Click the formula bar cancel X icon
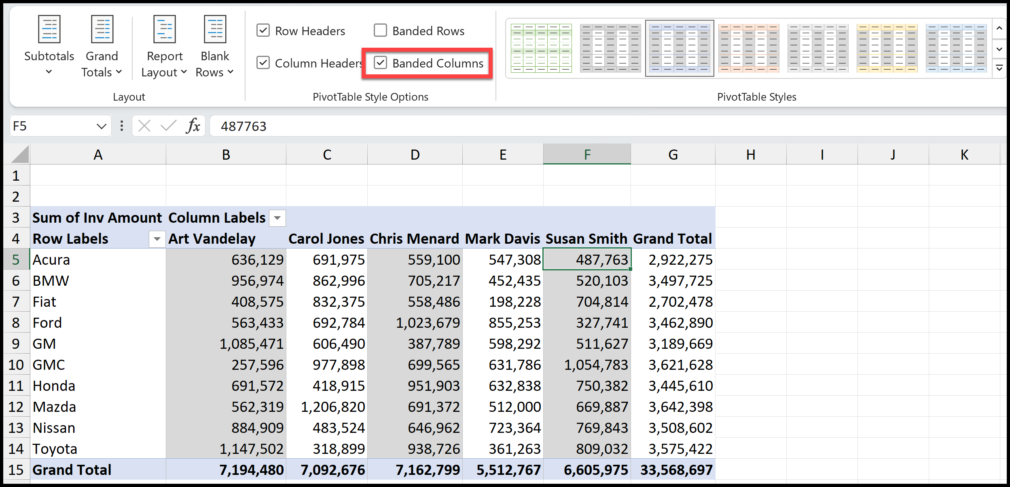Screen dimensions: 1010x487 coord(144,126)
